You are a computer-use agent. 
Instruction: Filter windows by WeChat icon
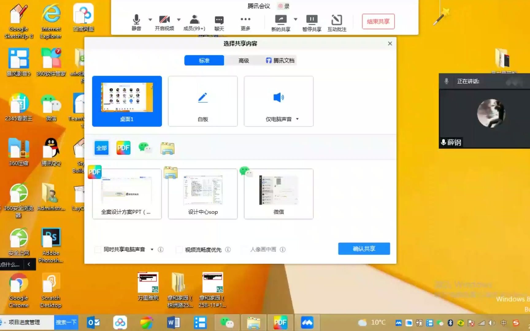pos(145,148)
